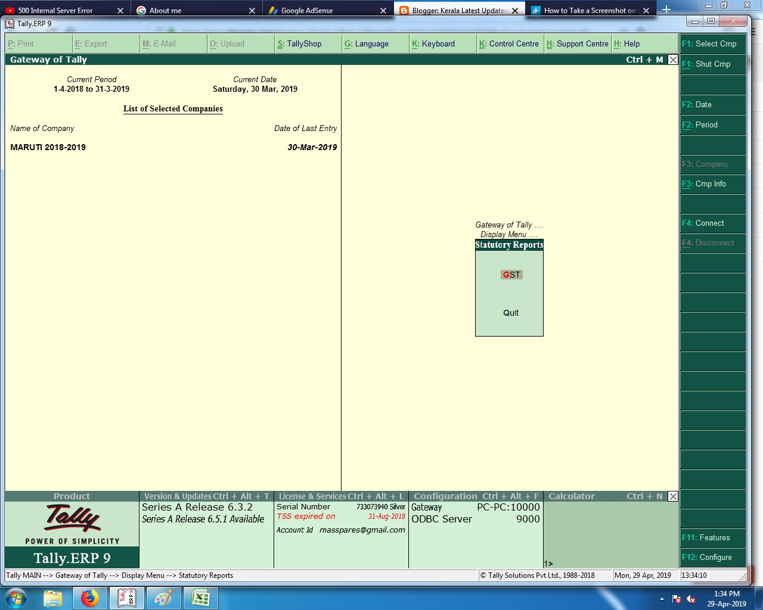Close the About me browser tab

pos(252,11)
